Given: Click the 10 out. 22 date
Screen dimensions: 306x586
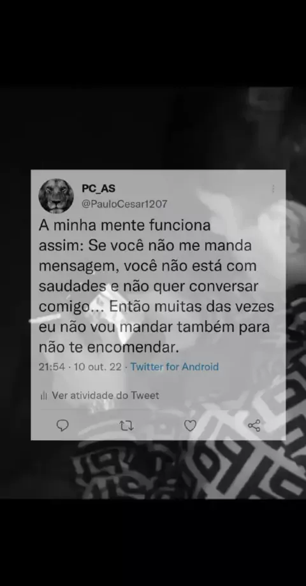Looking at the screenshot, I should 98,367.
